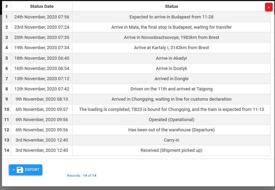The width and height of the screenshot is (275, 190).
Task: Click the # column header
Action: click(6, 6)
